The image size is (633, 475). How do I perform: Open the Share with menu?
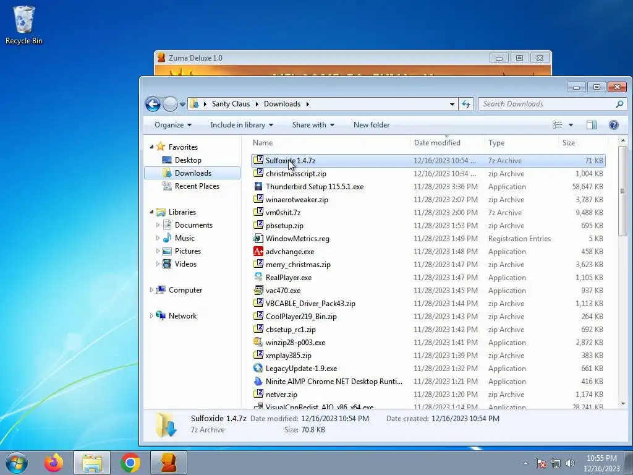coord(313,125)
